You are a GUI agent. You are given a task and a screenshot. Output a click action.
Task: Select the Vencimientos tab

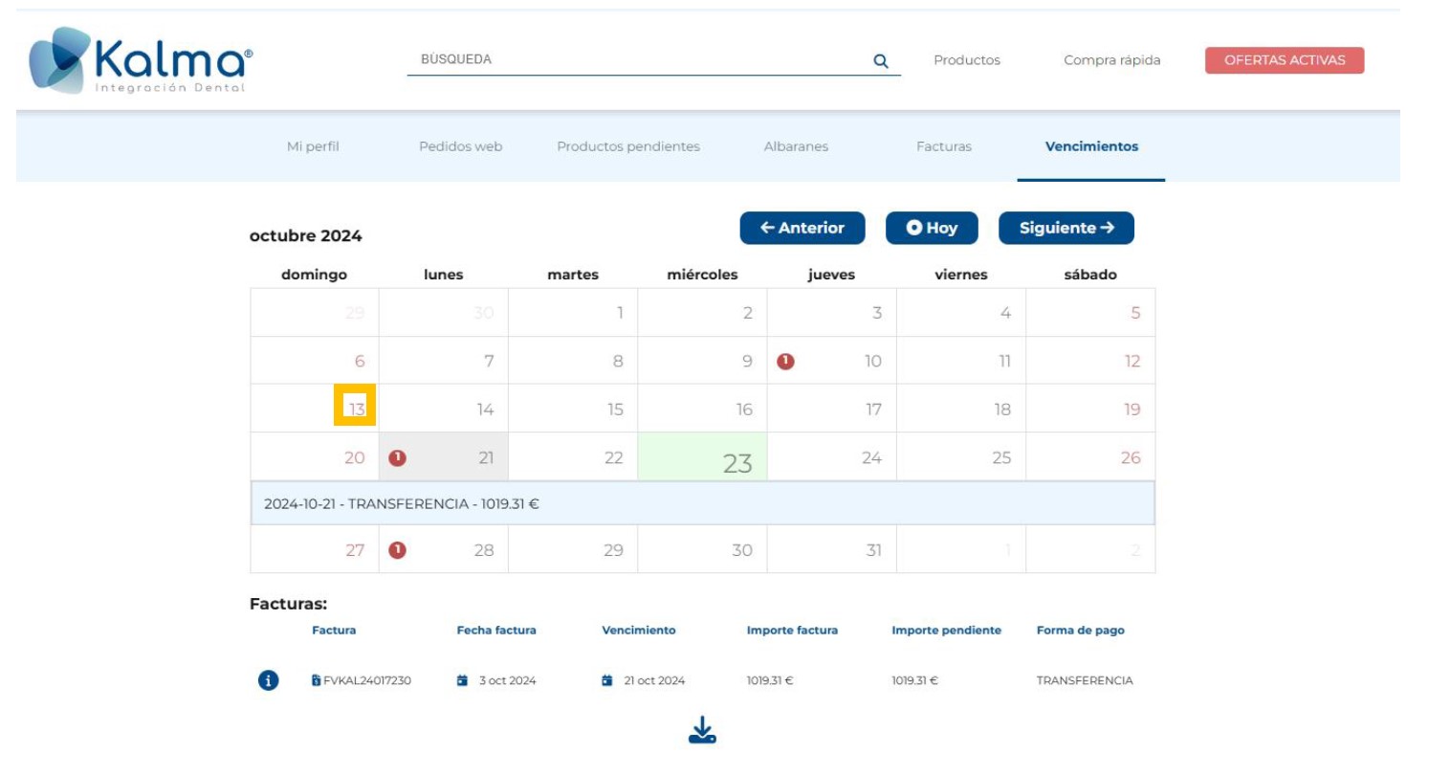(x=1091, y=146)
